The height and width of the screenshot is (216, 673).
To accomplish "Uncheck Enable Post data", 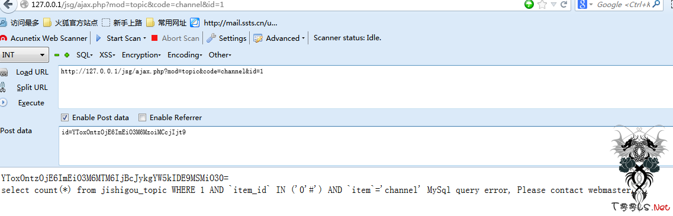I will (x=65, y=117).
